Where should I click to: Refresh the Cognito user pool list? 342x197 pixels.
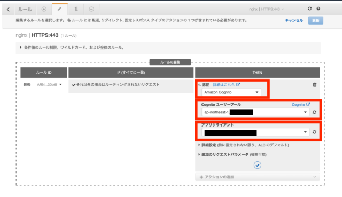(314, 112)
